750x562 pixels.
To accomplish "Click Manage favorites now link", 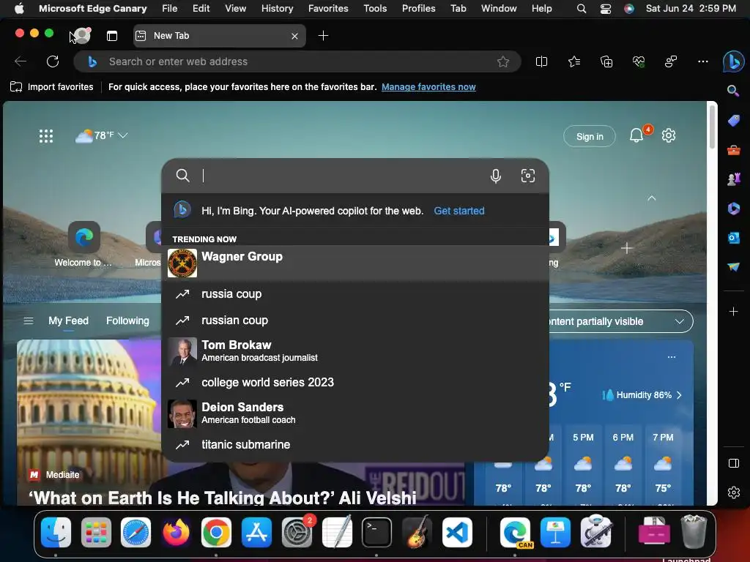I will tap(428, 87).
